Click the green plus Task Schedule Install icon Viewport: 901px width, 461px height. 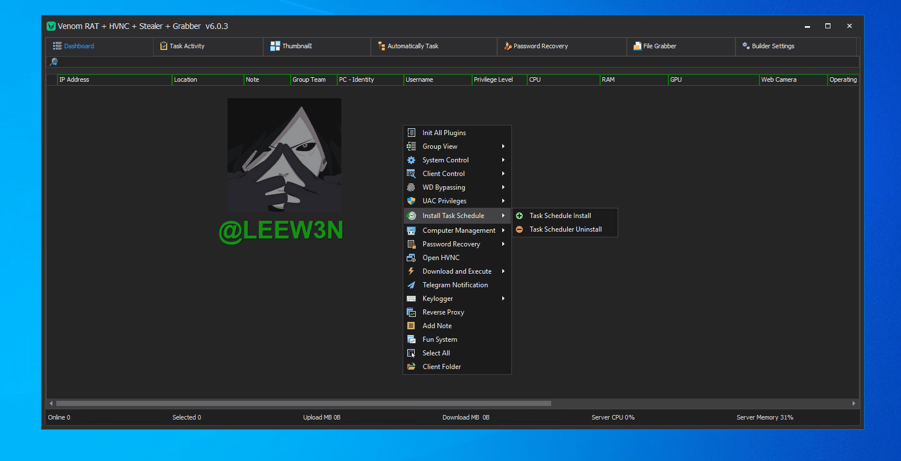pos(519,216)
